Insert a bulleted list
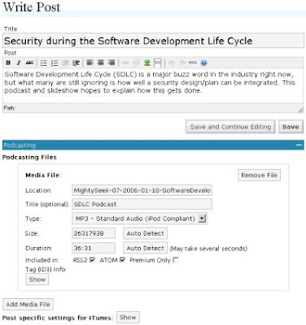Viewport: 306px width, 325px height. [44, 63]
